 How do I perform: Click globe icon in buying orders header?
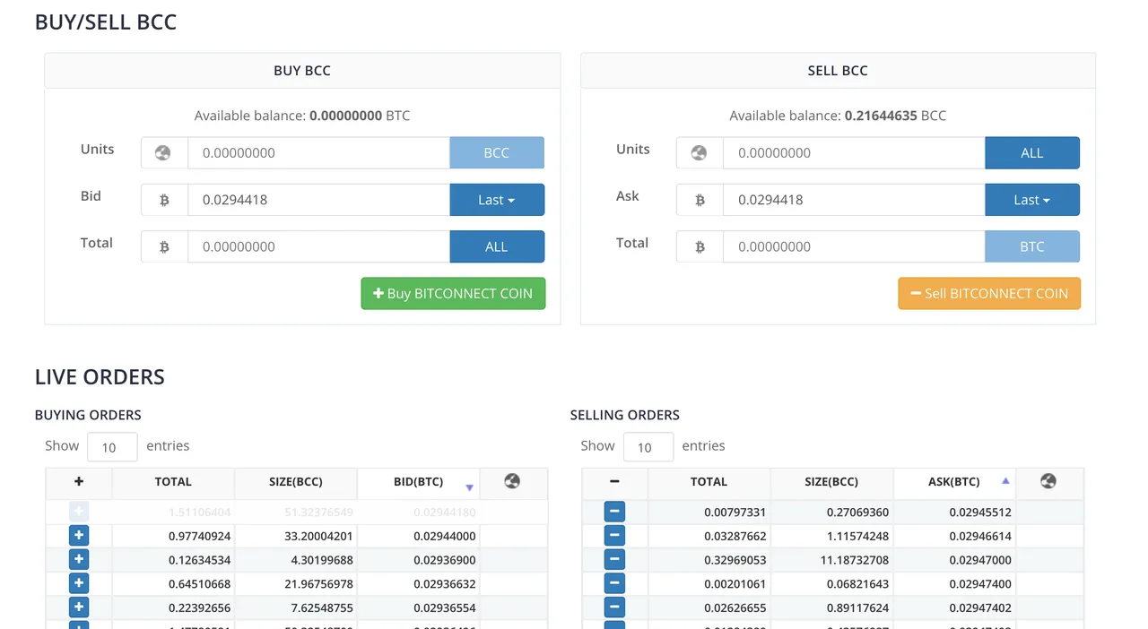click(512, 481)
